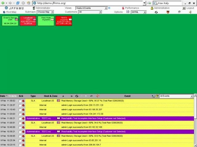Click the filter funnel icon beside All Events
Screen dimensions: 197x147
pos(157,96)
